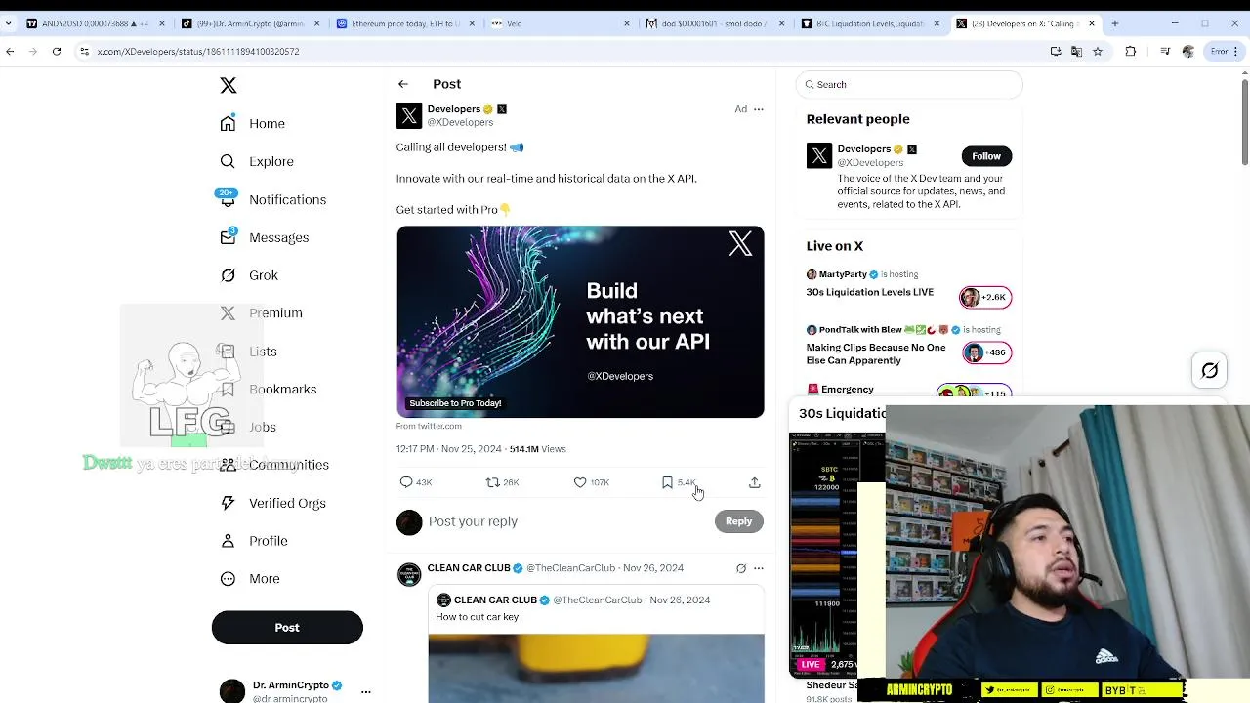Click the Relevant people heading
The image size is (1250, 703).
click(x=857, y=119)
